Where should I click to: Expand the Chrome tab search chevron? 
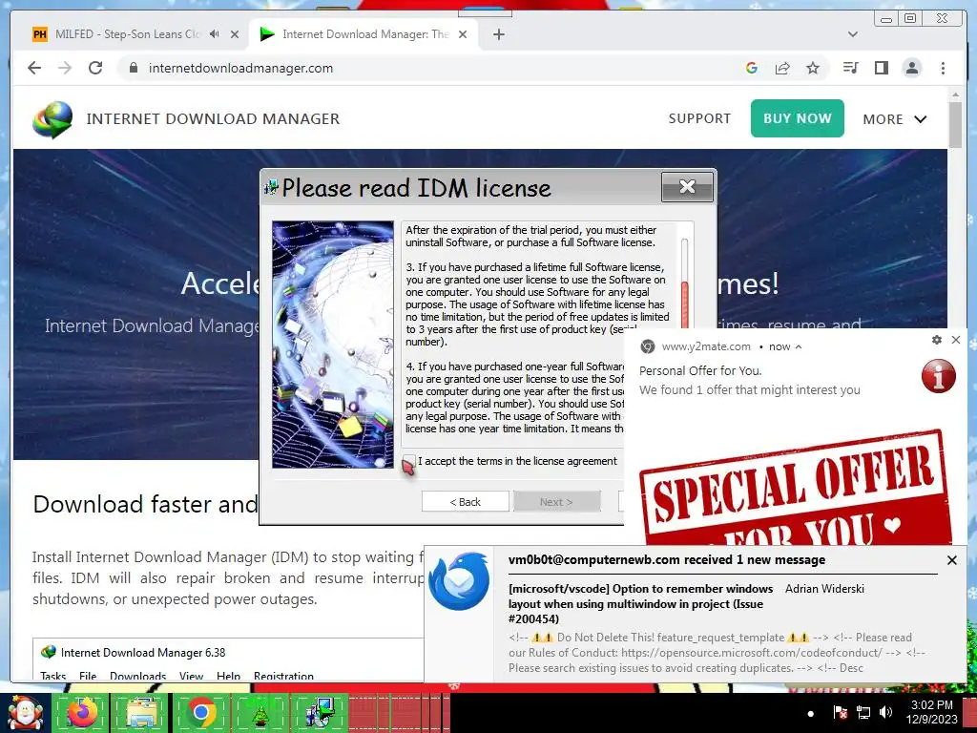pos(853,34)
